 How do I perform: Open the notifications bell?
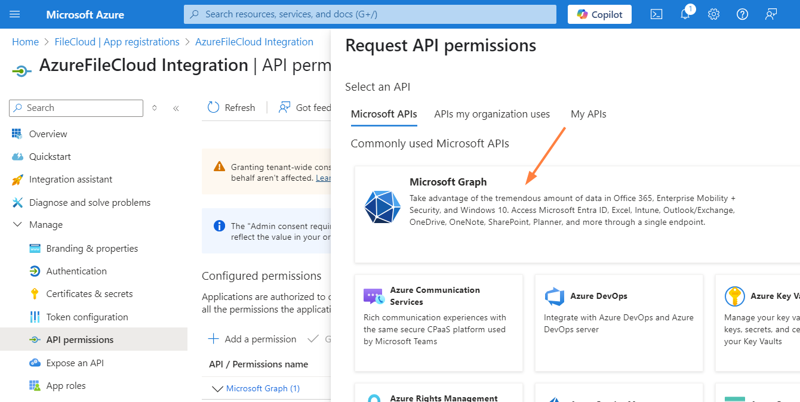pyautogui.click(x=685, y=14)
